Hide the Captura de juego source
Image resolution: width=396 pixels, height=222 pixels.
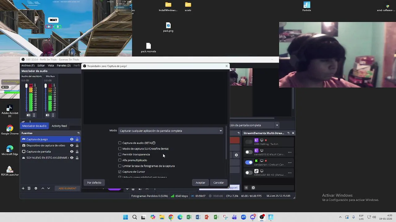[72, 139]
